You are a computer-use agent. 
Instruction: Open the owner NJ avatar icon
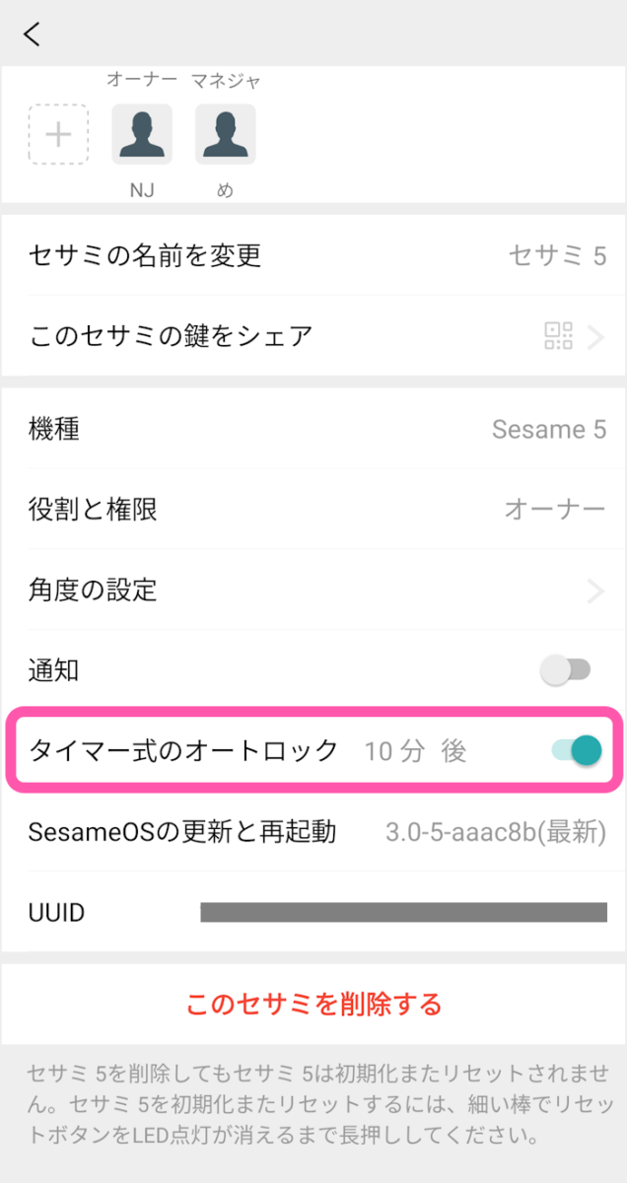click(x=143, y=134)
